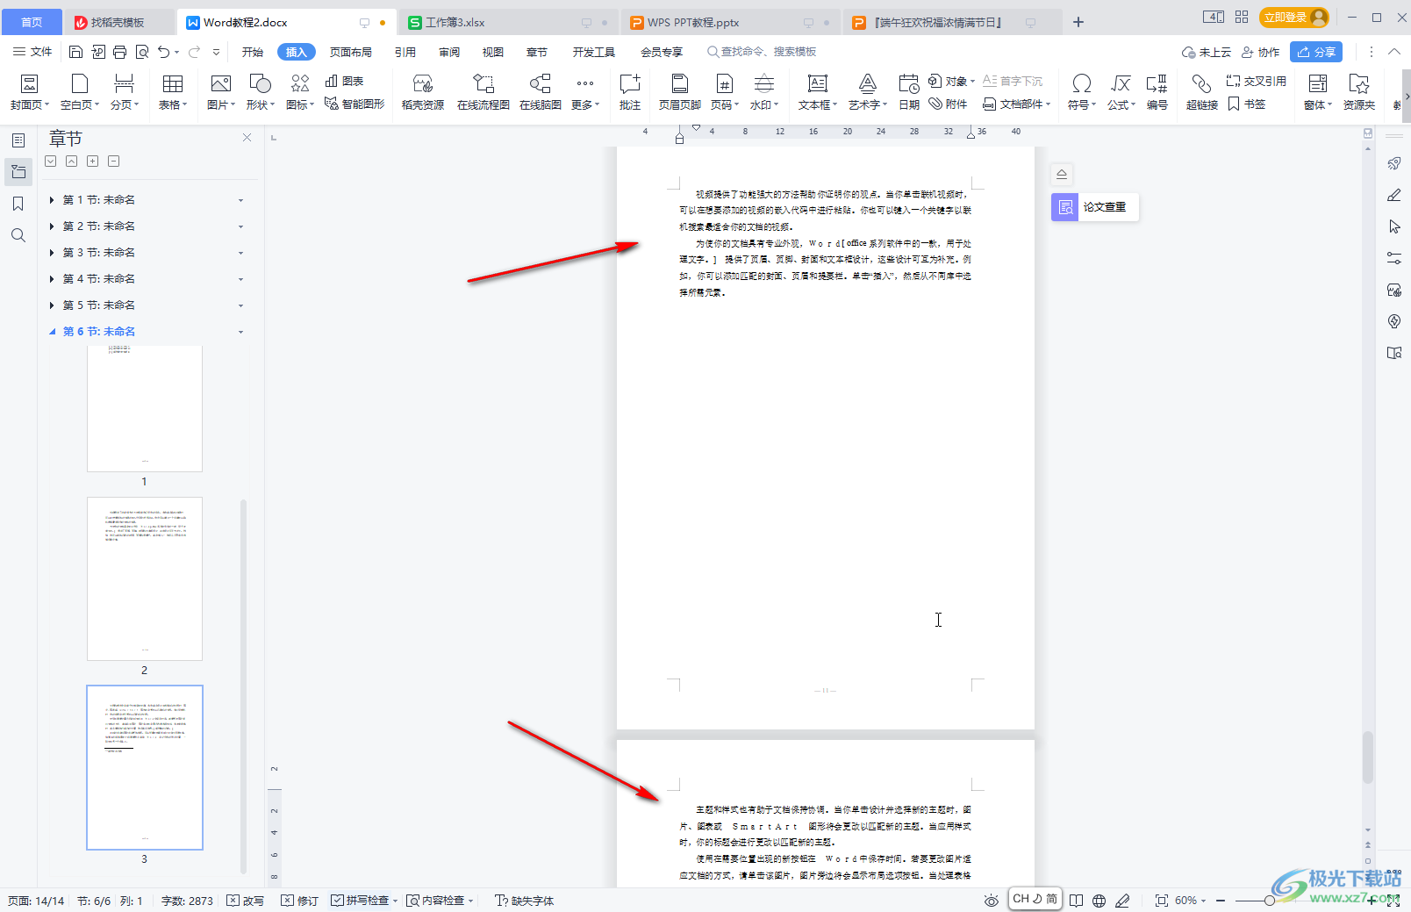Click the Undo arrow icon

pos(163,52)
